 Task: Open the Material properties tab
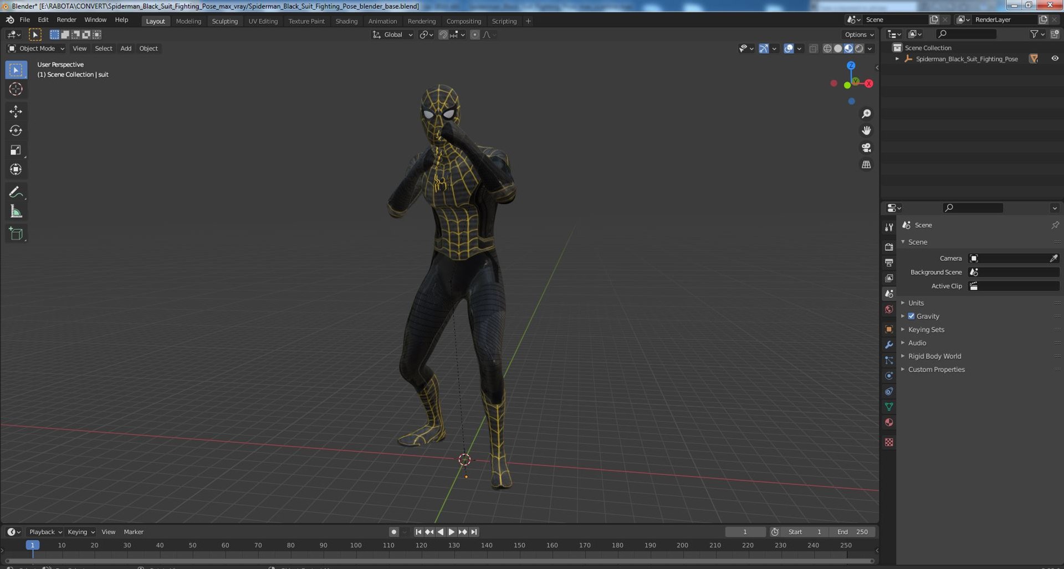point(889,422)
